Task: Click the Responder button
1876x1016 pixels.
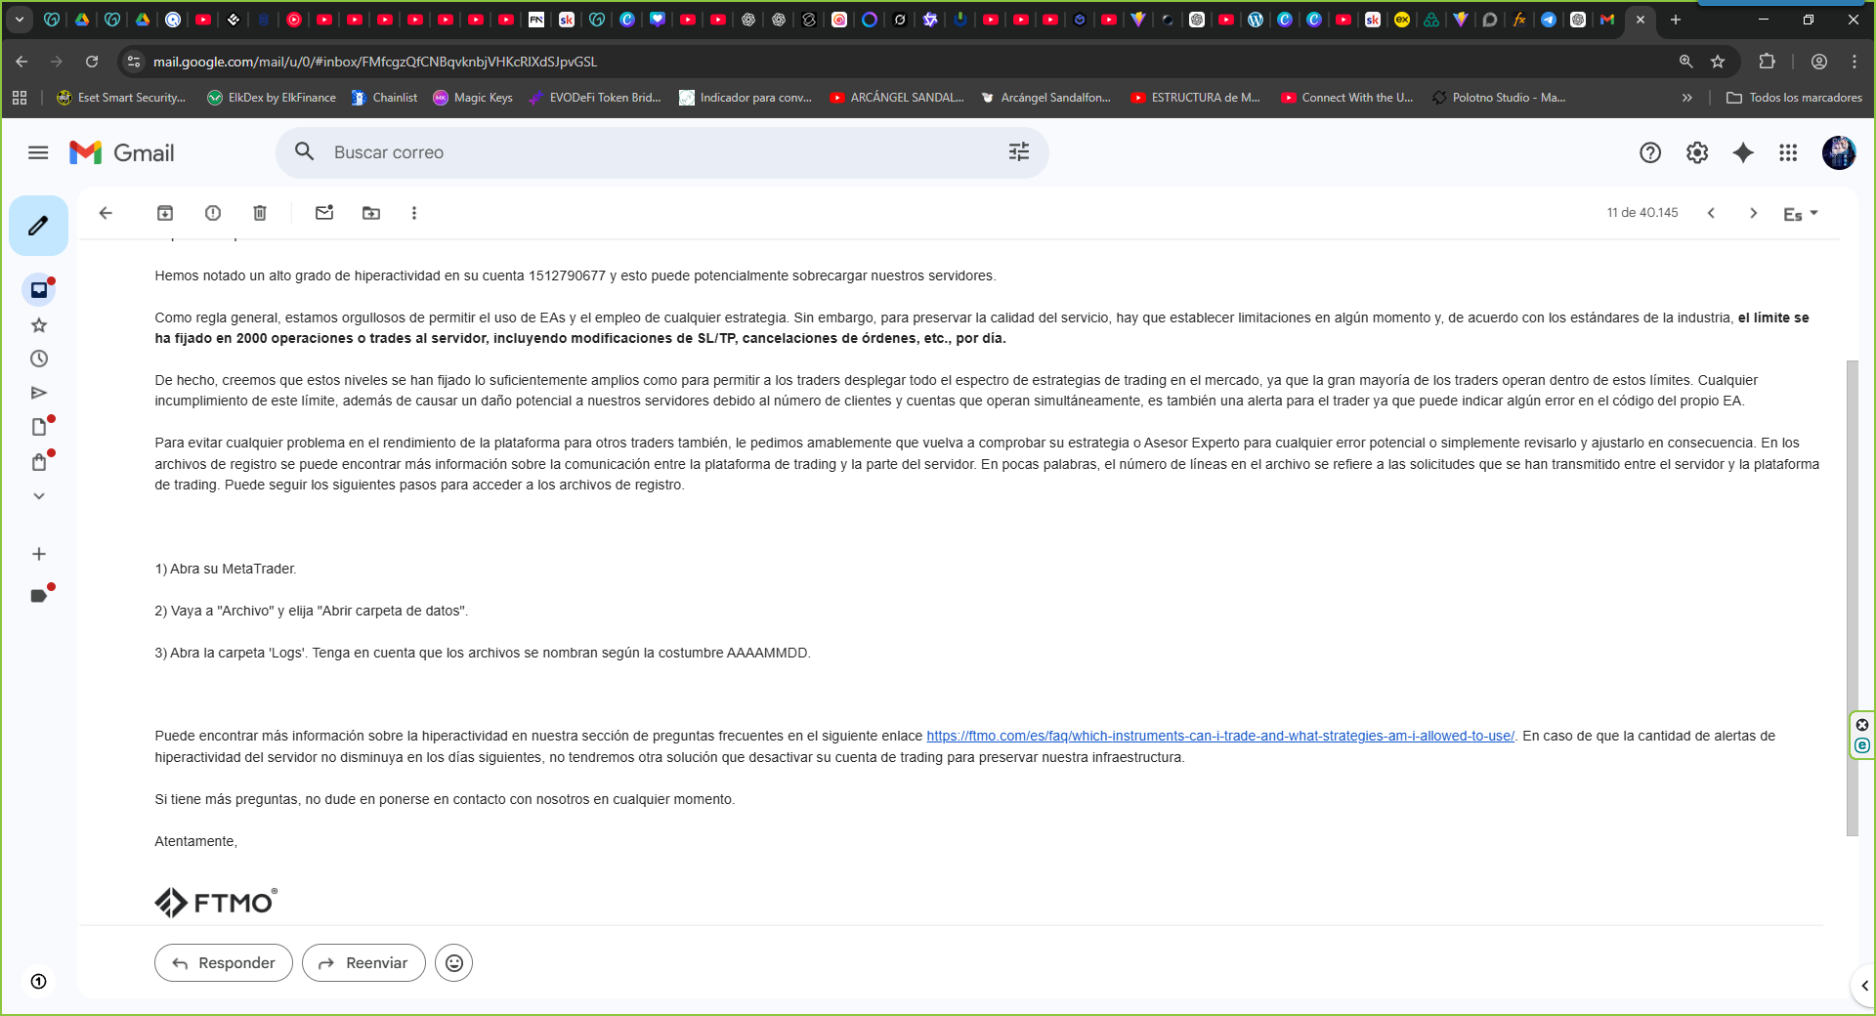Action: [224, 963]
